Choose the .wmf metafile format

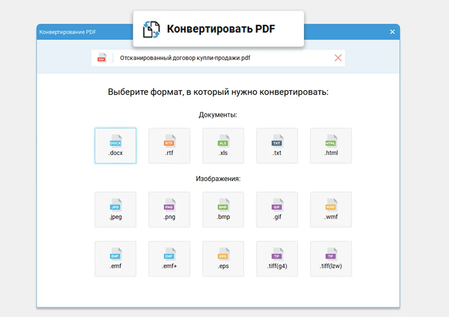point(331,209)
